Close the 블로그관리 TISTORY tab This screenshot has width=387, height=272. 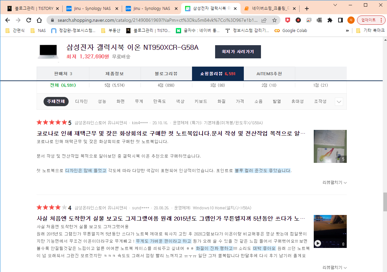pyautogui.click(x=57, y=9)
